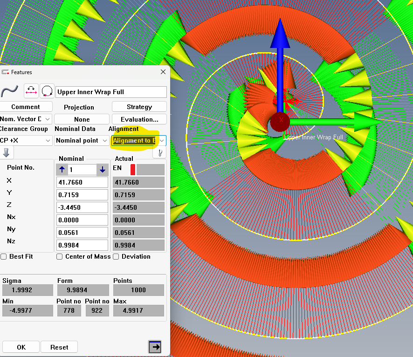Click the right arrow icon next to Reset
This screenshot has width=413, height=357.
point(155,347)
